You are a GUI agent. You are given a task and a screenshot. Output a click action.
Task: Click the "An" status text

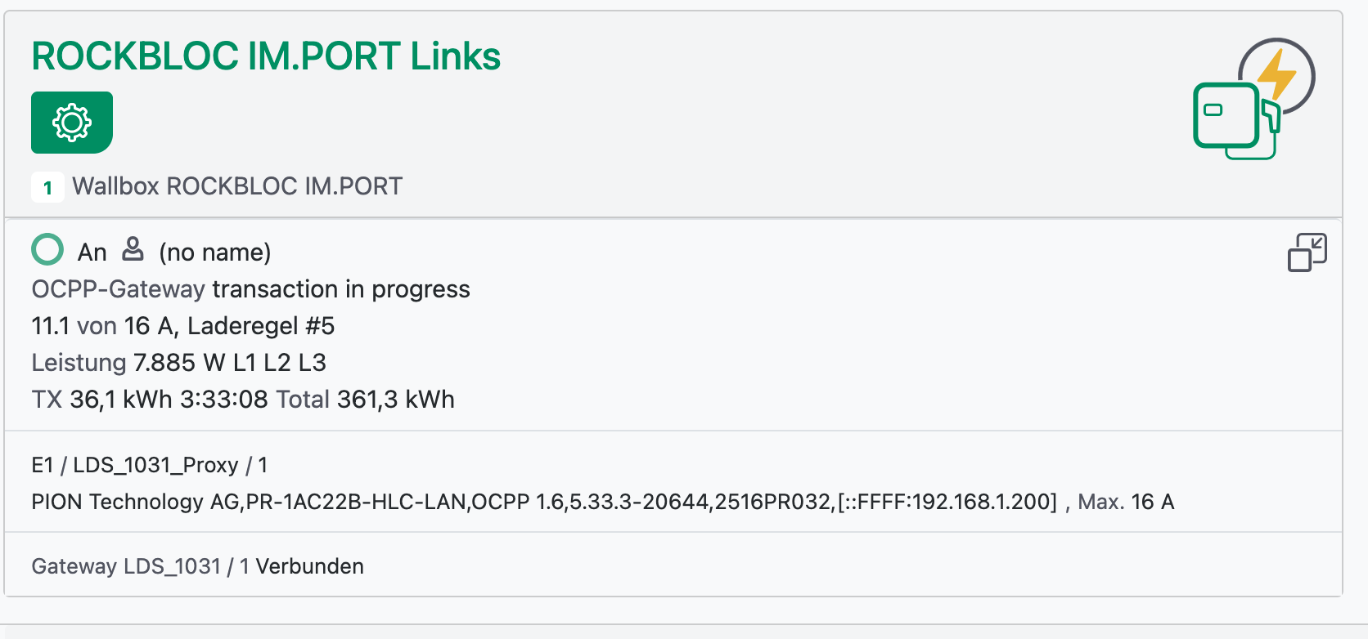[92, 252]
